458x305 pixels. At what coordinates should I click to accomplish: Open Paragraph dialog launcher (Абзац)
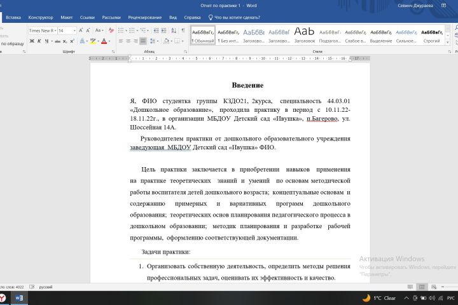click(x=186, y=51)
